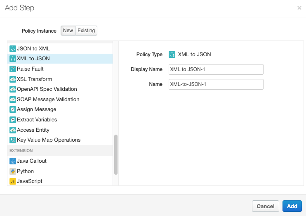Select Access Entity in policy list
Image resolution: width=306 pixels, height=216 pixels.
pyautogui.click(x=33, y=130)
